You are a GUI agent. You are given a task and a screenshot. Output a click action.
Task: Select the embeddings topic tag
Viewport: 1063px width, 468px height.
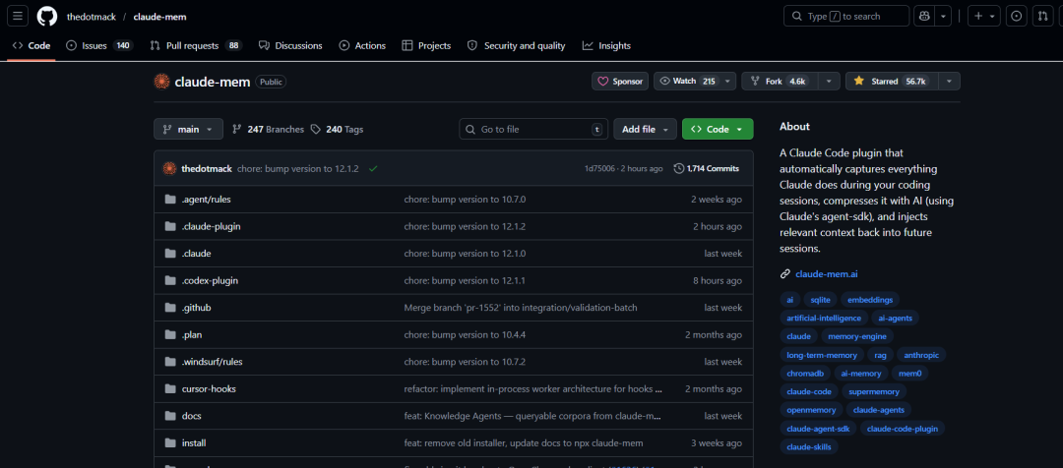click(x=870, y=299)
